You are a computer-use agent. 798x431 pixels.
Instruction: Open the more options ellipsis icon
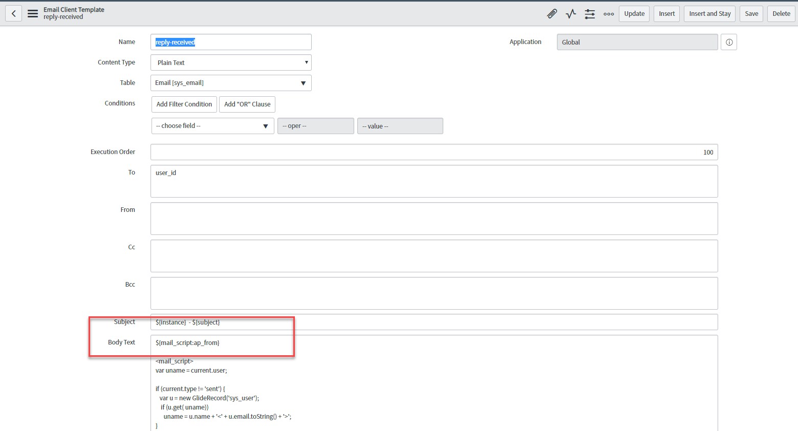(609, 14)
